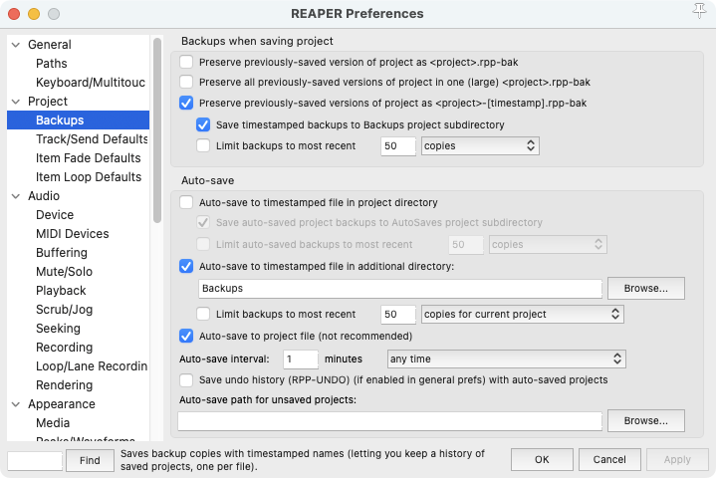This screenshot has height=478, width=716.
Task: Open 'copies for current project' dropdown
Action: click(522, 315)
